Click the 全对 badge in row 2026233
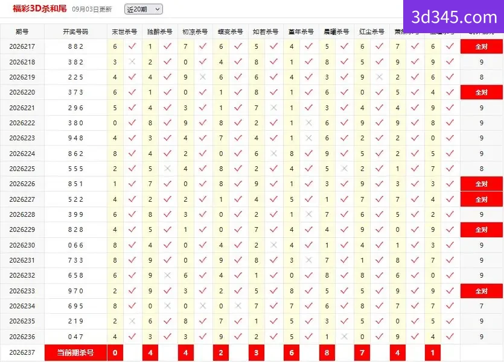 (x=482, y=291)
